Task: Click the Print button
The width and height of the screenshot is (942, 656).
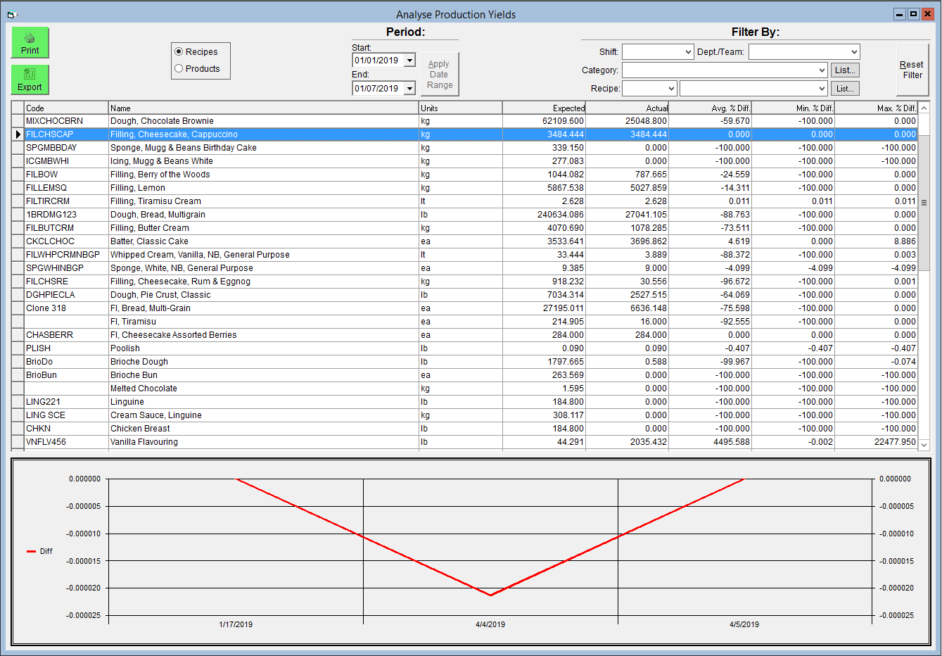Action: 30,42
